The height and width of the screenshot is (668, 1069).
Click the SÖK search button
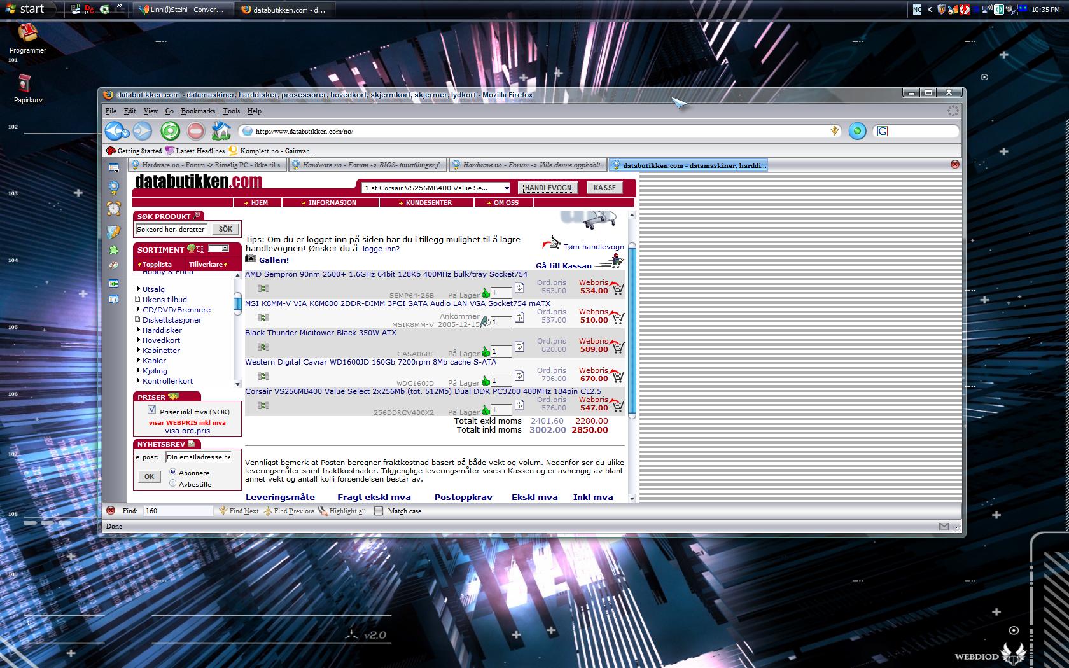[225, 229]
